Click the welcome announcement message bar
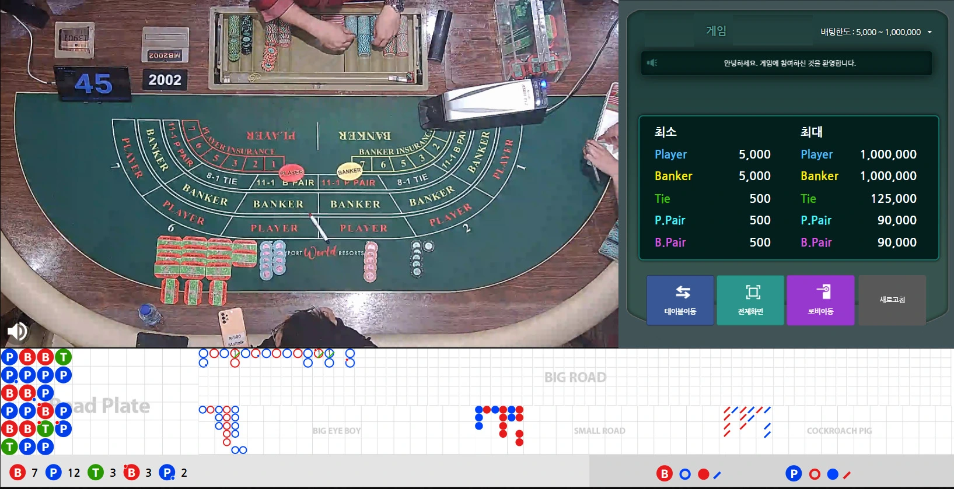The width and height of the screenshot is (954, 489). pyautogui.click(x=789, y=63)
